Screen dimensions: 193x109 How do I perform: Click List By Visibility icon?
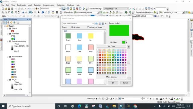click(x=11, y=22)
